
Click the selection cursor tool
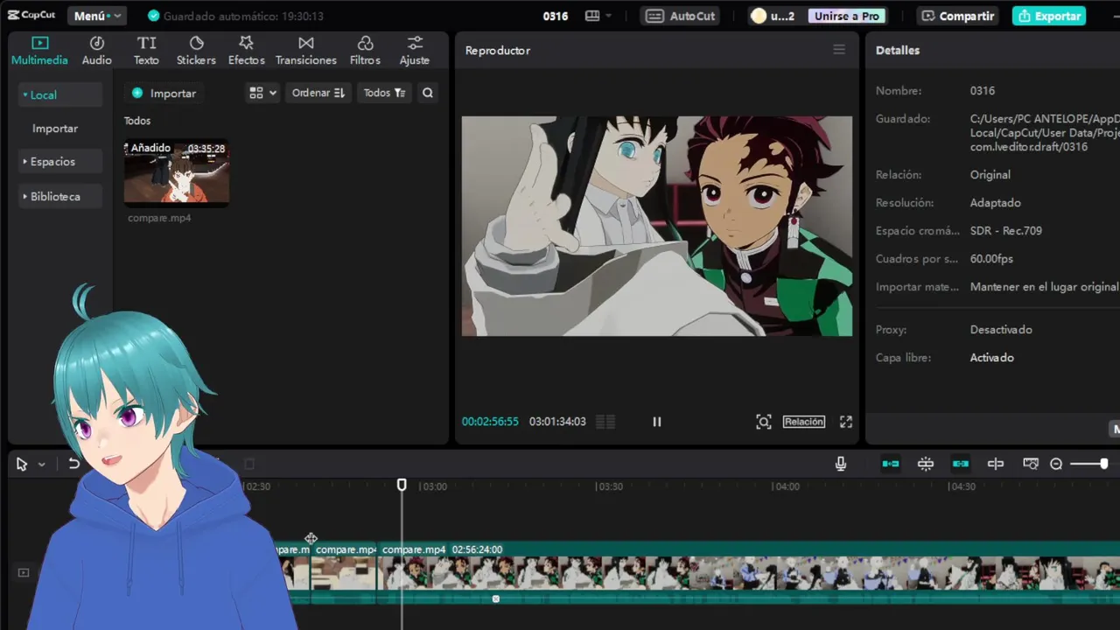[22, 465]
